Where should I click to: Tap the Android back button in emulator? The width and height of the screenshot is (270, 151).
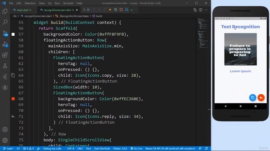225,106
